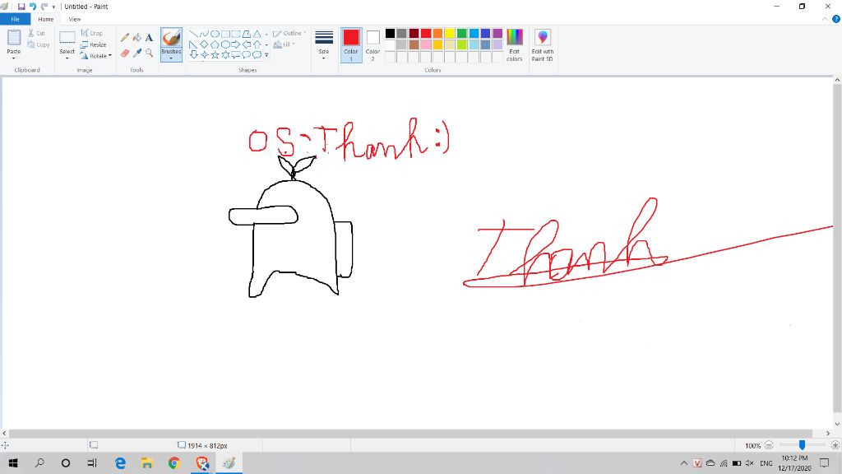
Task: Open Google Chrome from taskbar
Action: point(174,462)
